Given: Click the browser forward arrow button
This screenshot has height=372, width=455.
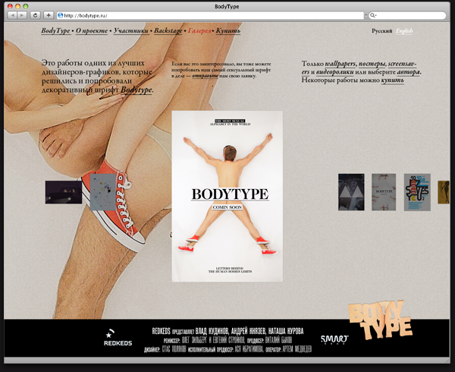Looking at the screenshot, I should 22,15.
